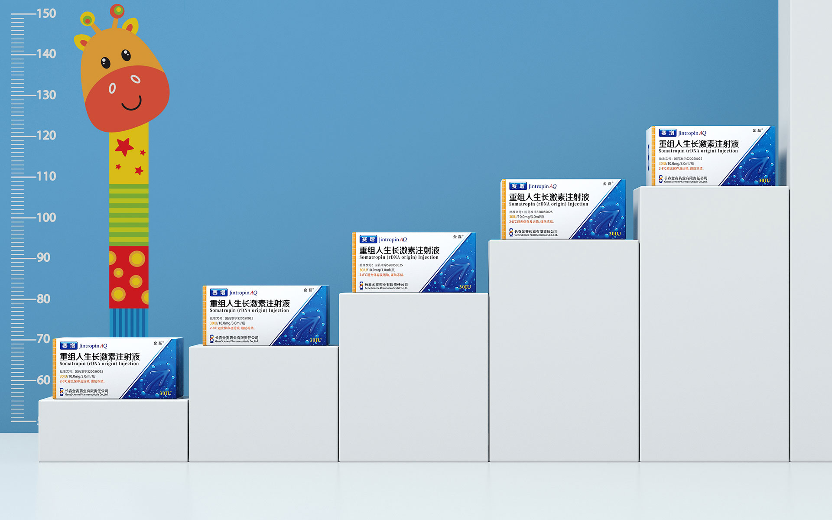Click the giraffe's red-green horn tip
The height and width of the screenshot is (520, 832).
click(117, 11)
